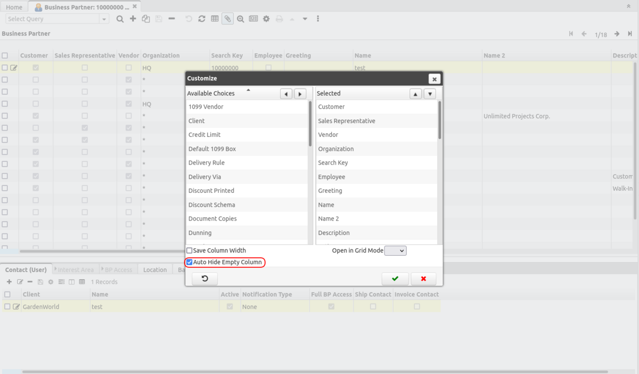Image resolution: width=639 pixels, height=374 pixels.
Task: Click the red X cancel button
Action: [423, 279]
